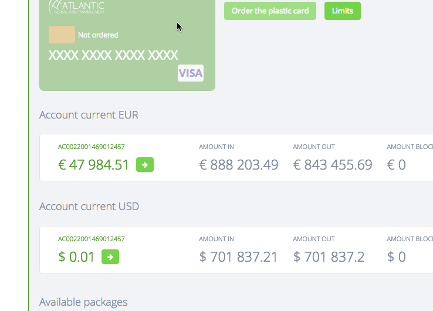Click the green arrow next to EUR balance
This screenshot has width=433, height=311.
(x=145, y=165)
